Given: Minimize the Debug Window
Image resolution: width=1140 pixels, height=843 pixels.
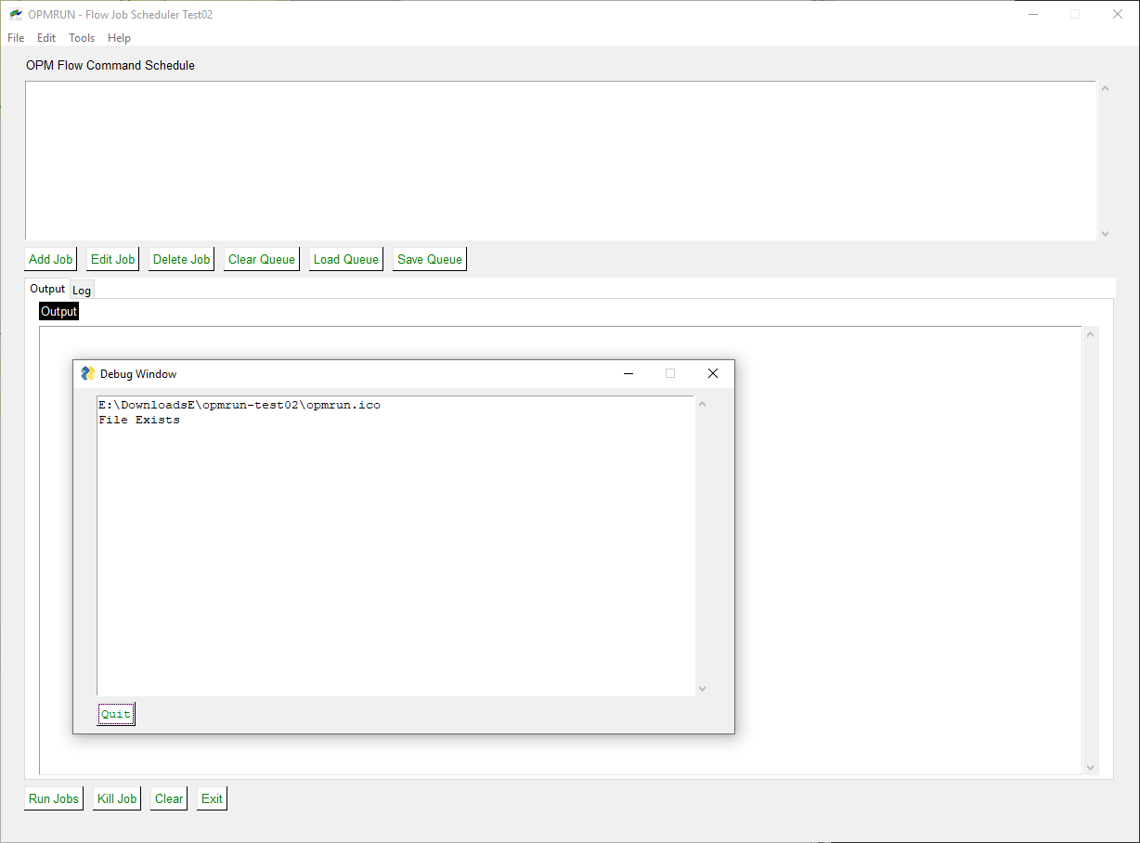Looking at the screenshot, I should pyautogui.click(x=628, y=373).
